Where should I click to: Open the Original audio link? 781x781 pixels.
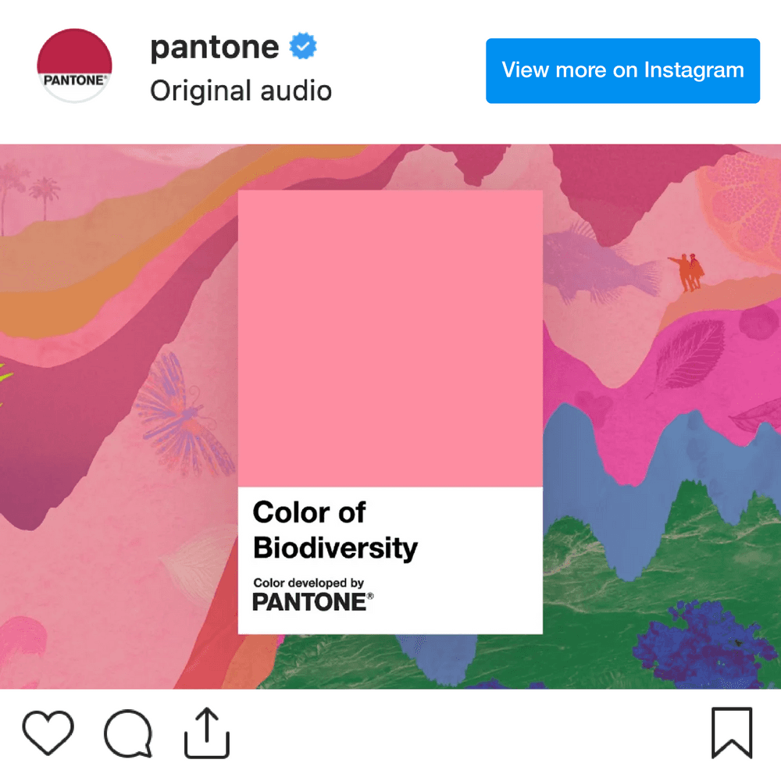pyautogui.click(x=241, y=91)
